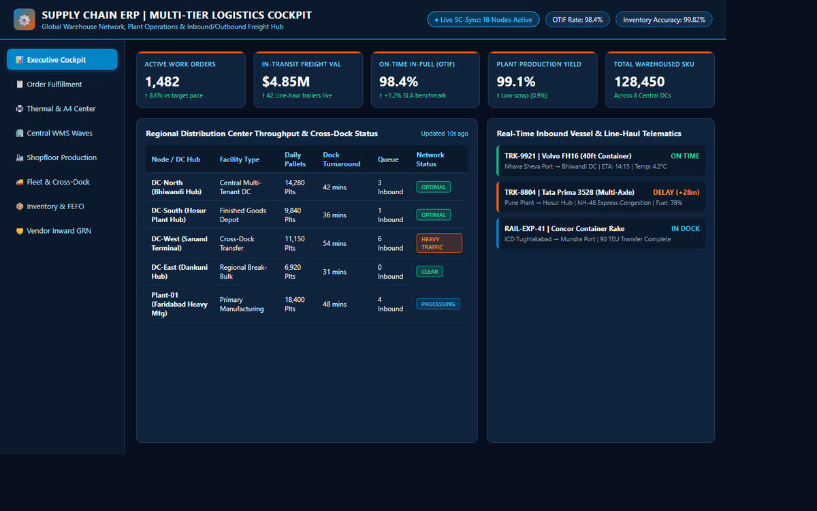Select Central WMS Waves in the sidebar
This screenshot has height=511, width=817.
point(62,134)
